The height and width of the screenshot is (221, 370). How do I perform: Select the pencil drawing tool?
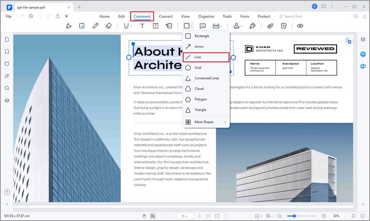[x=95, y=26]
